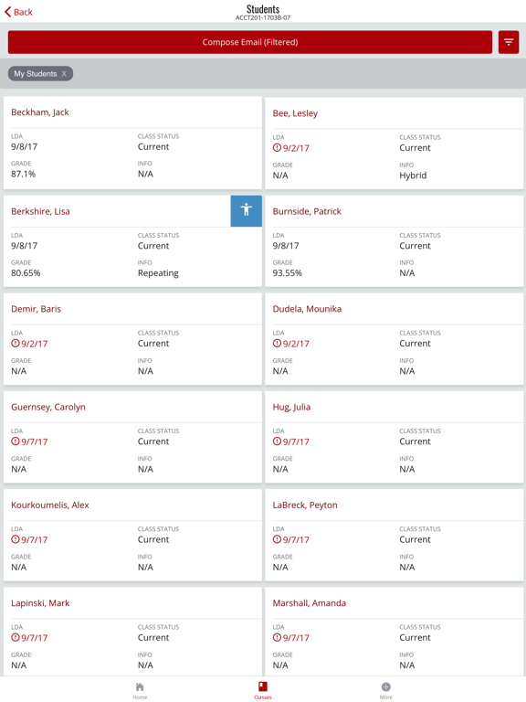Click LDA warning icon for Kourkoumelis, Alex
526x702 pixels.
point(16,539)
